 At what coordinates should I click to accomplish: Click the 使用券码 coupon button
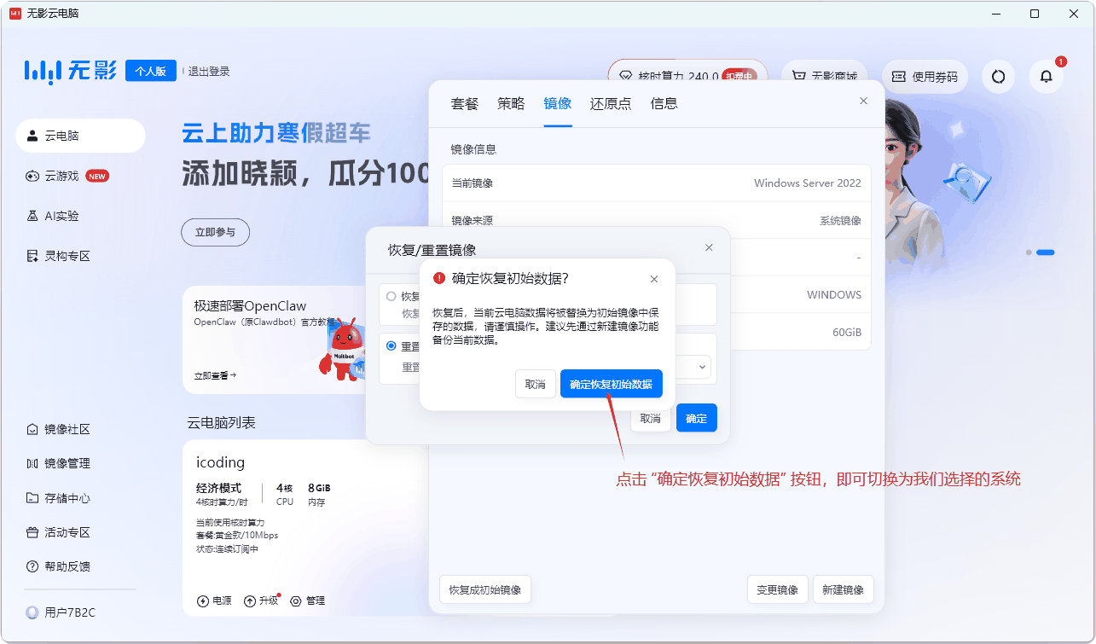(925, 77)
